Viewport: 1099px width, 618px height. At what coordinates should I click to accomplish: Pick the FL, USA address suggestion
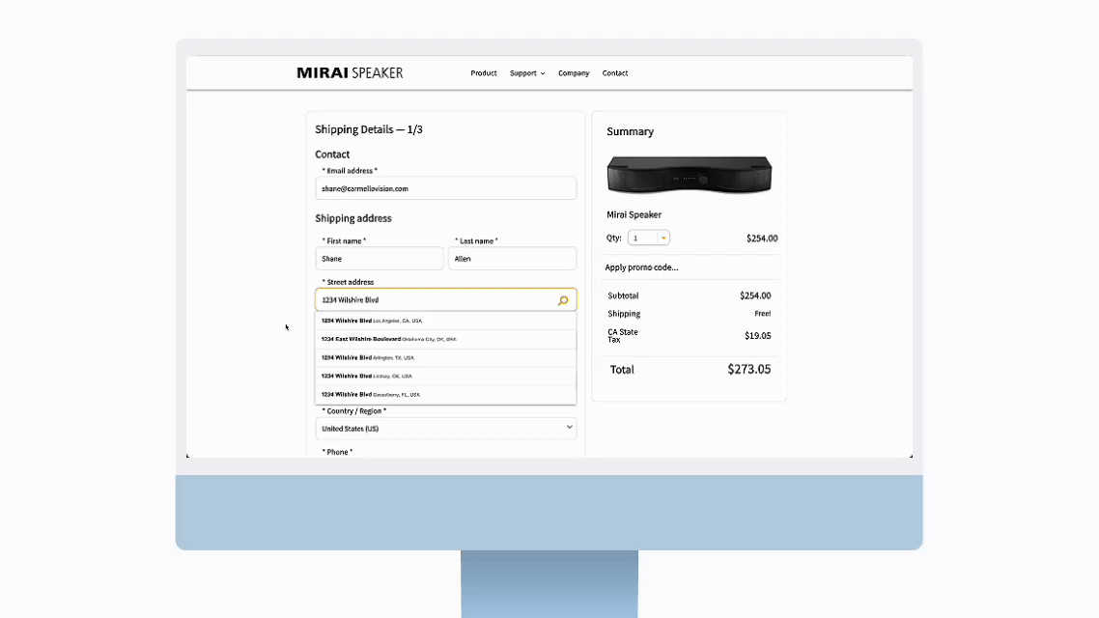pyautogui.click(x=446, y=395)
